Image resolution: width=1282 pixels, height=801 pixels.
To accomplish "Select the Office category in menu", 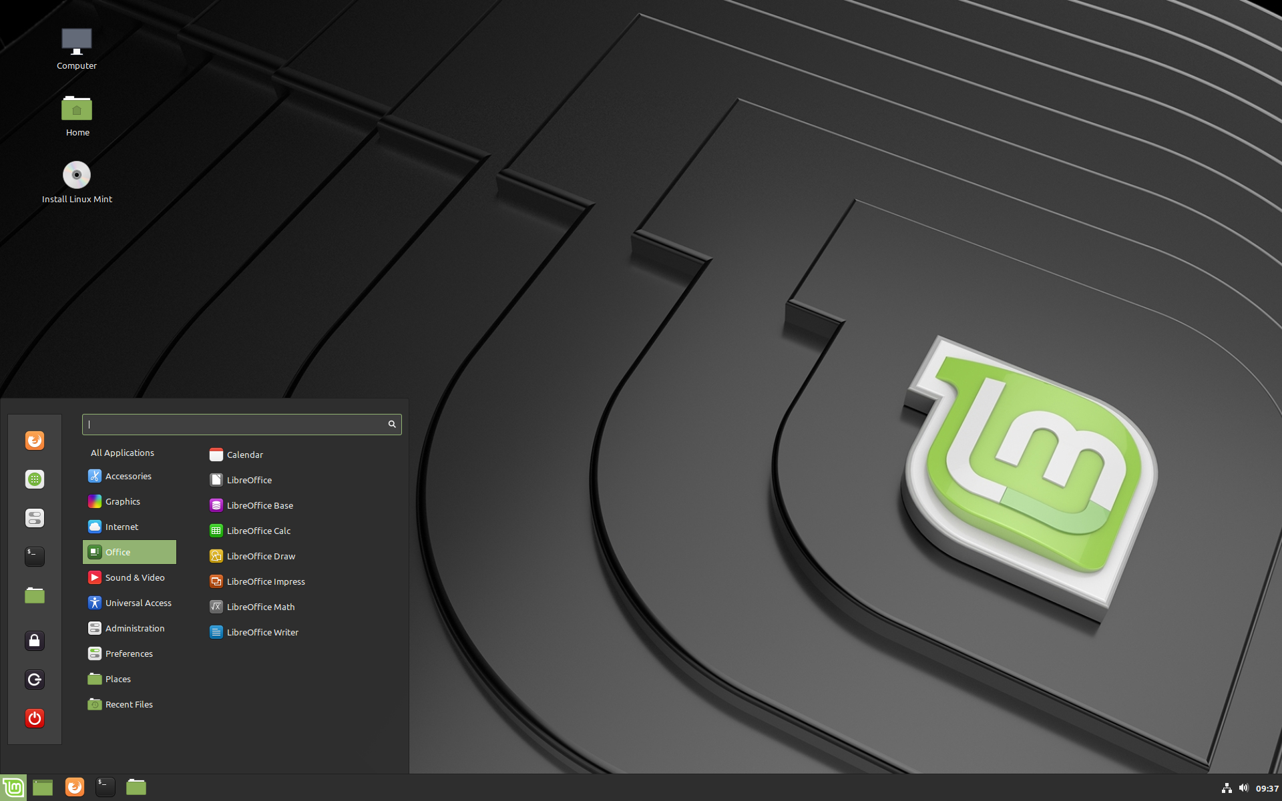I will click(x=128, y=551).
